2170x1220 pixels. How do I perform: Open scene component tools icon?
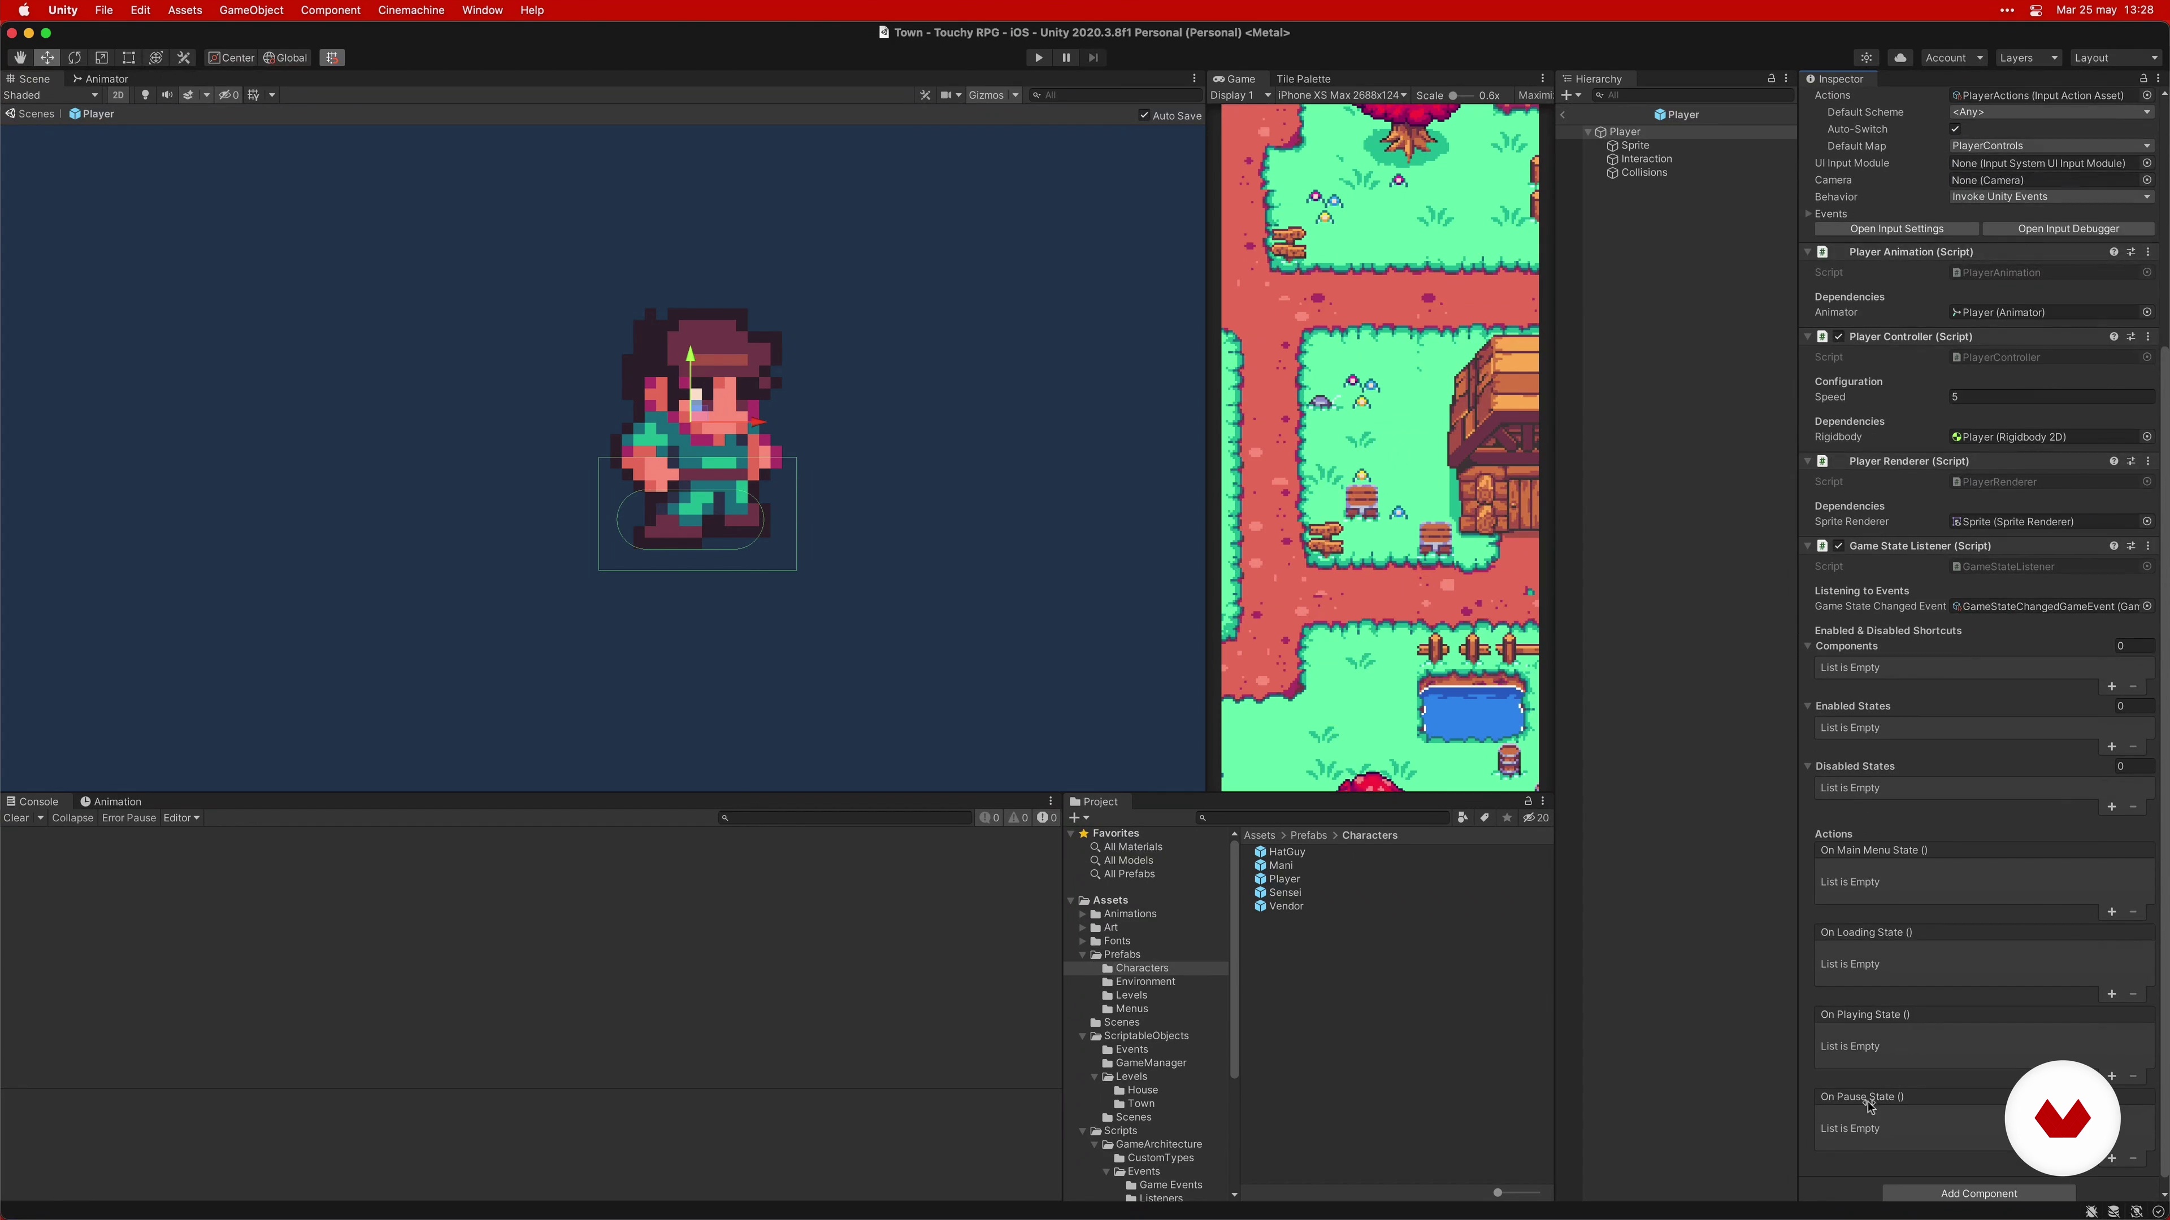tap(925, 95)
